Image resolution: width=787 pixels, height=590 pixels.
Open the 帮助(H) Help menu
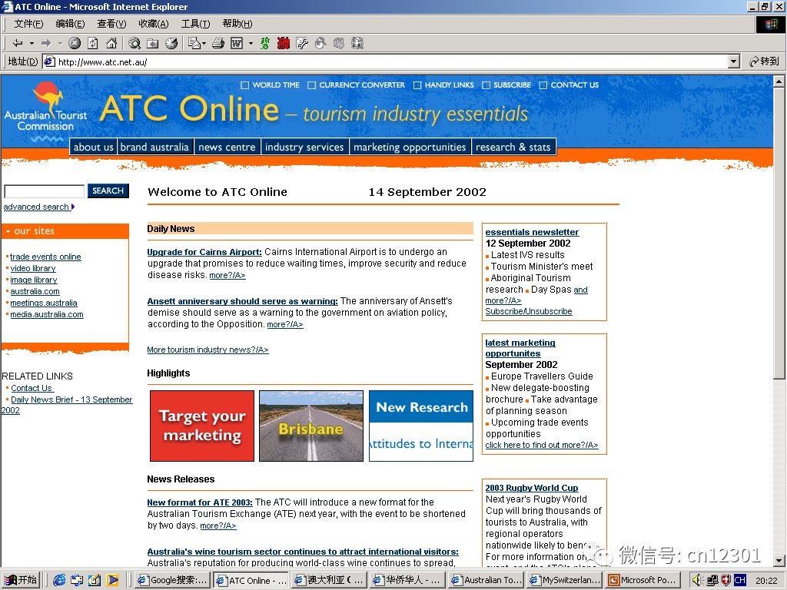tap(237, 24)
